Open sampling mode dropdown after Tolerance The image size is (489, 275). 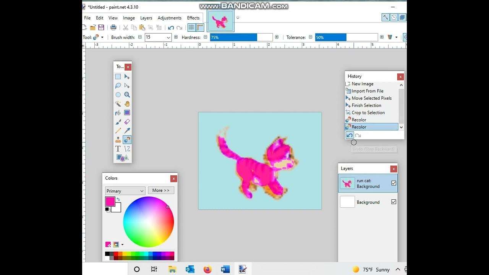pos(396,37)
